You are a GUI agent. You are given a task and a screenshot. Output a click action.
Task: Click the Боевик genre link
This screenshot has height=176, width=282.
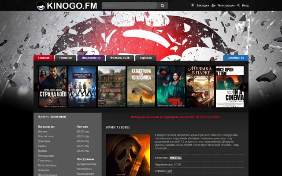coord(42,132)
